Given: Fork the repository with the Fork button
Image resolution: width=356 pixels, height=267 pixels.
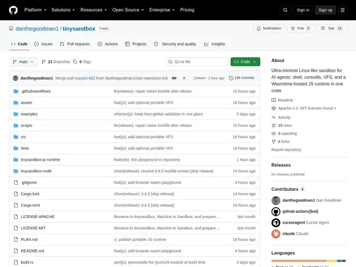Looking at the screenshot, I should click(x=300, y=28).
